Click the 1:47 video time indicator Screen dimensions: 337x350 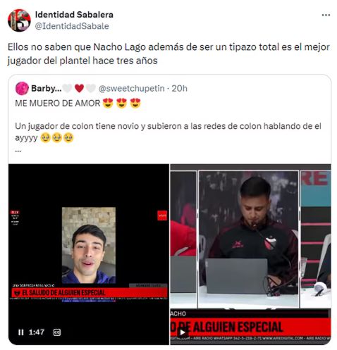[x=37, y=332]
